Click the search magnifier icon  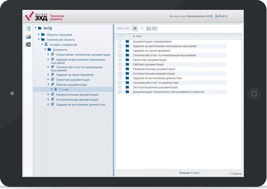(x=142, y=28)
